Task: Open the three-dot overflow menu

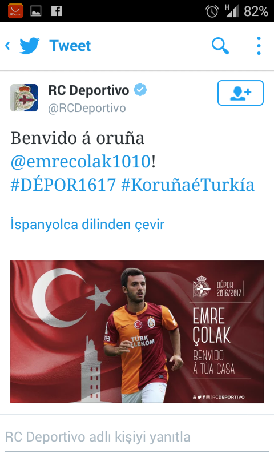Action: click(259, 46)
